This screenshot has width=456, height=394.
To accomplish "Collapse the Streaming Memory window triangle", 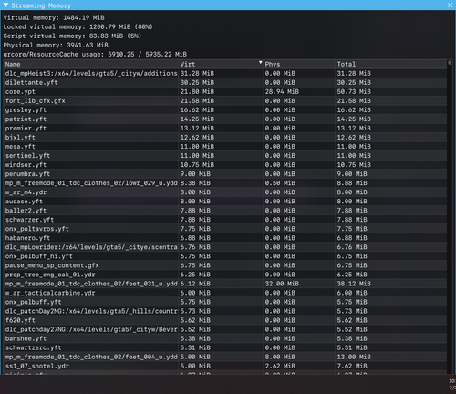I will click(x=5, y=5).
